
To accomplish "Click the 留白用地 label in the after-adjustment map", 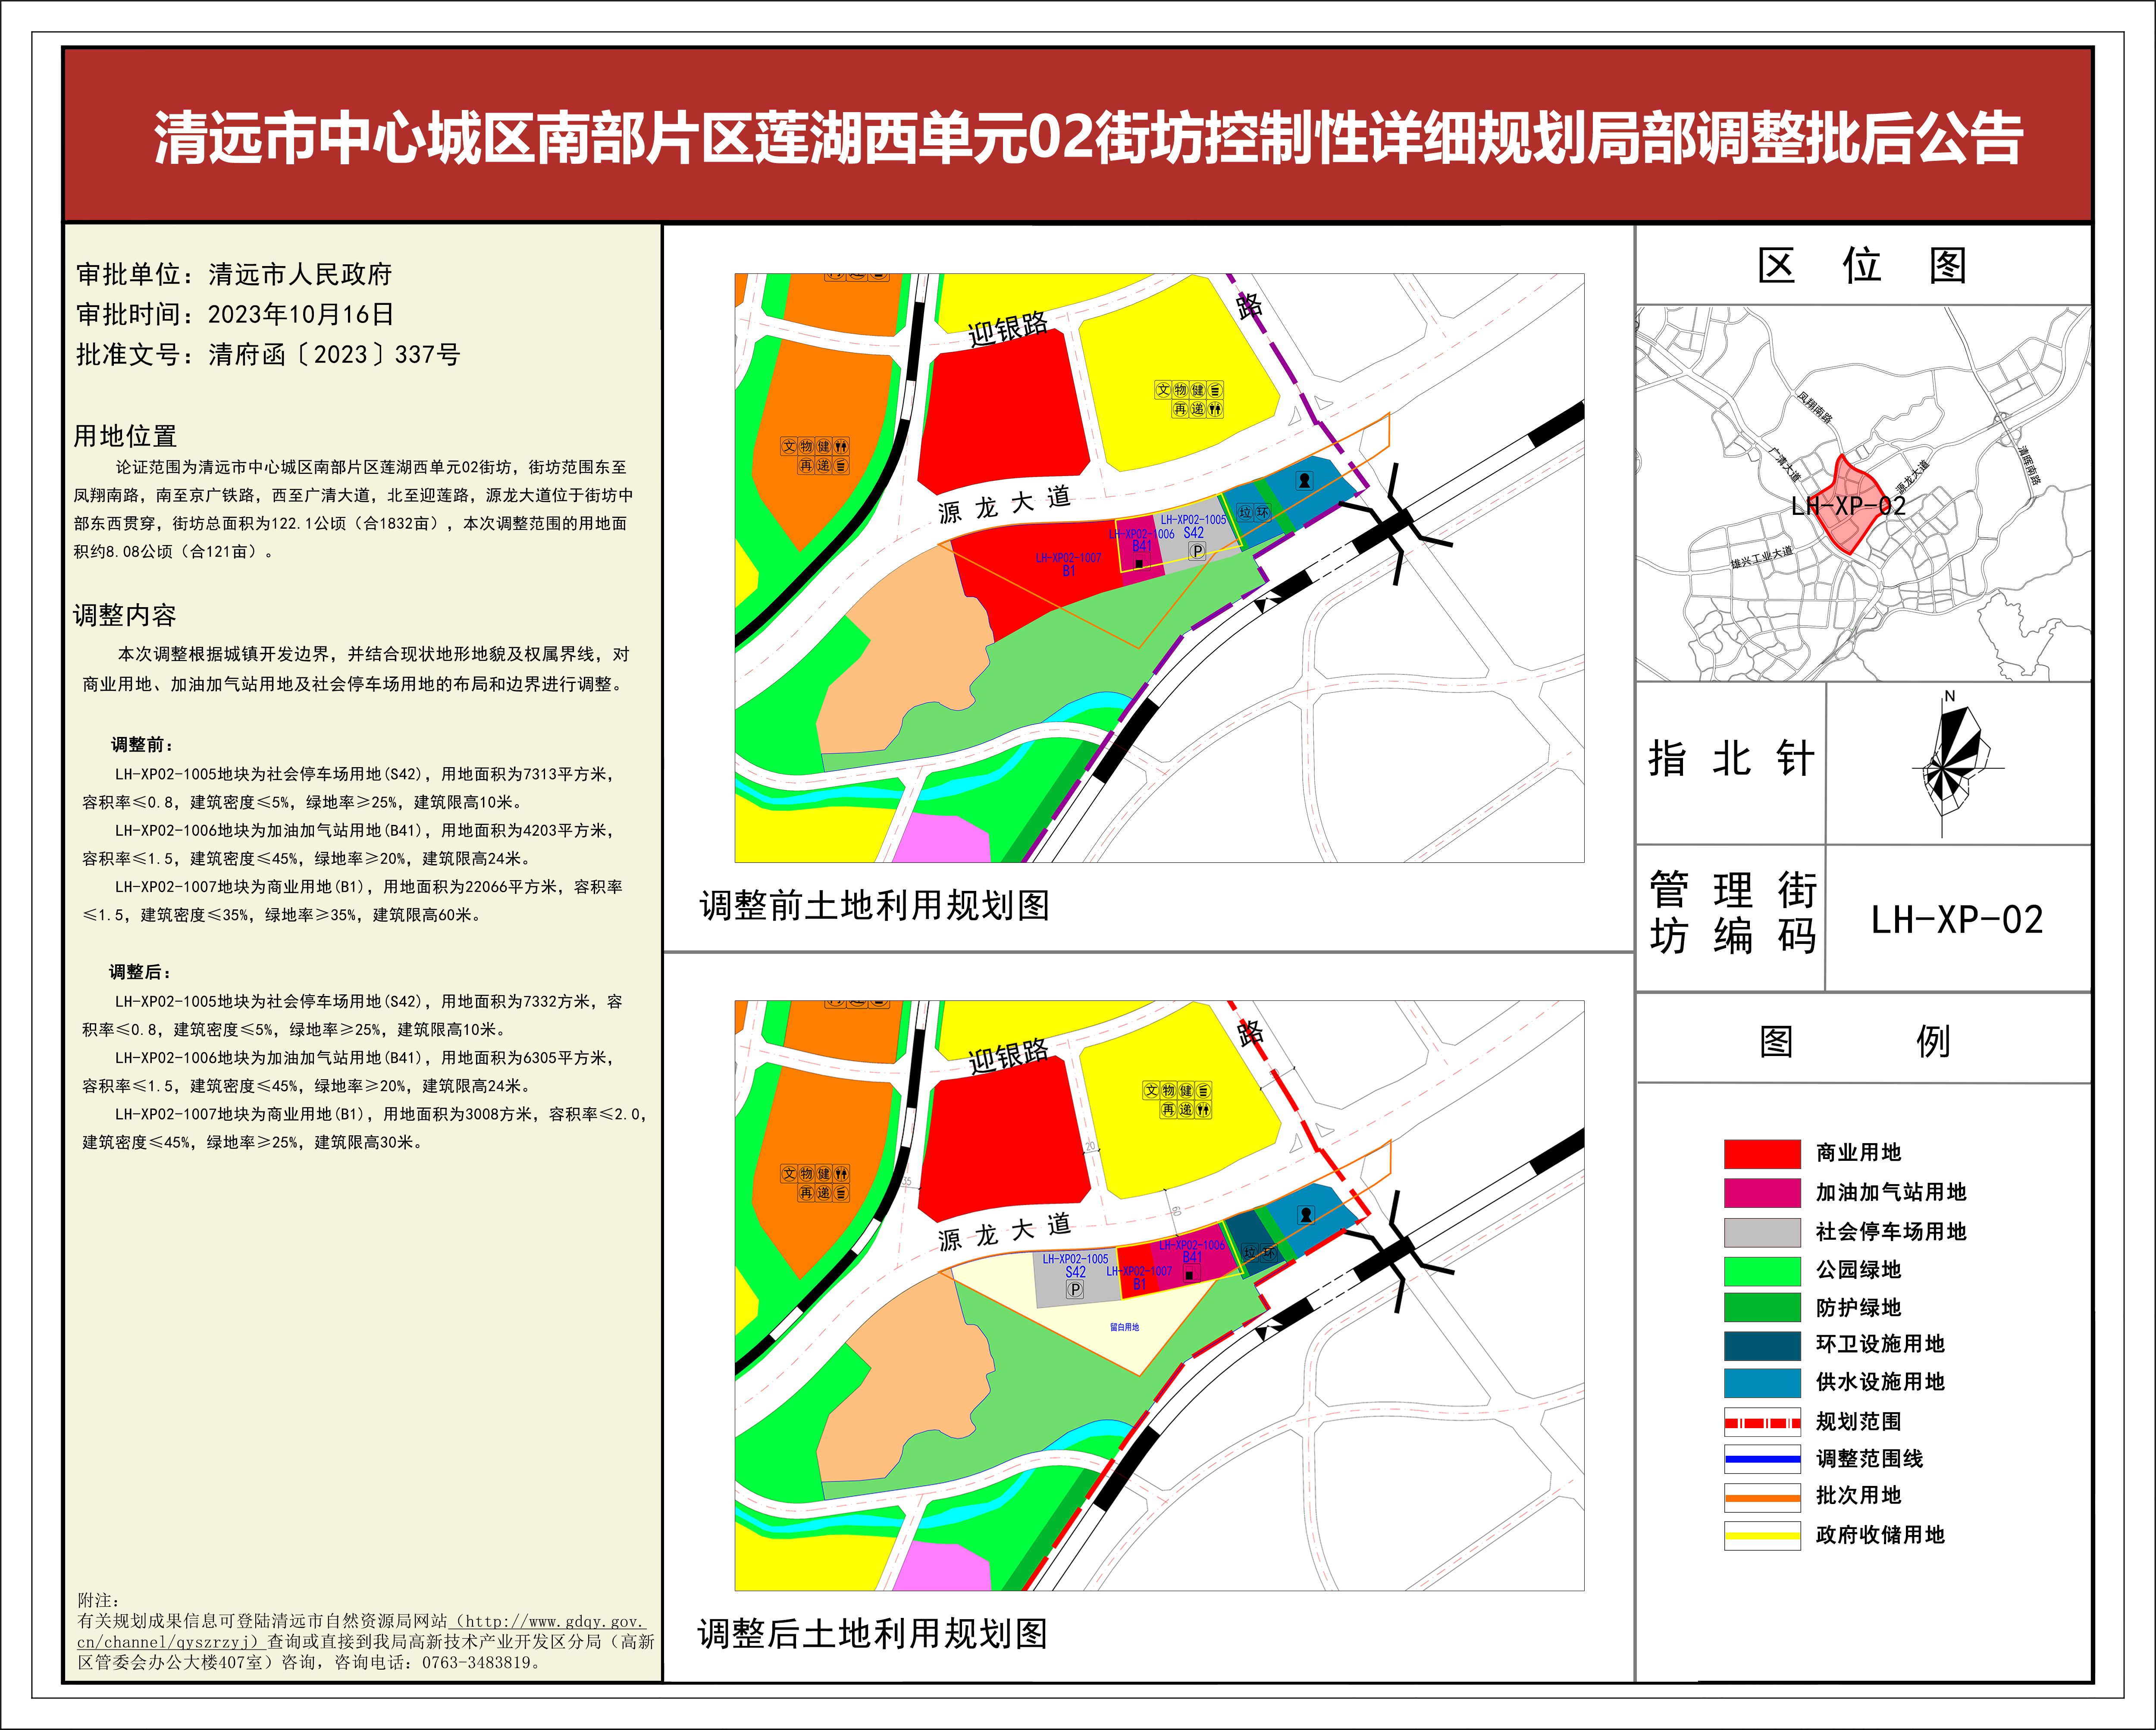I will tap(1124, 1327).
